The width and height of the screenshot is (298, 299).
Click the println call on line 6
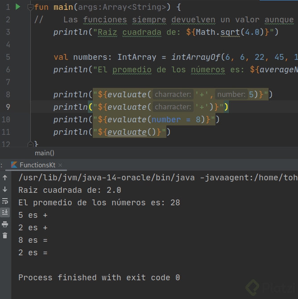click(70, 70)
